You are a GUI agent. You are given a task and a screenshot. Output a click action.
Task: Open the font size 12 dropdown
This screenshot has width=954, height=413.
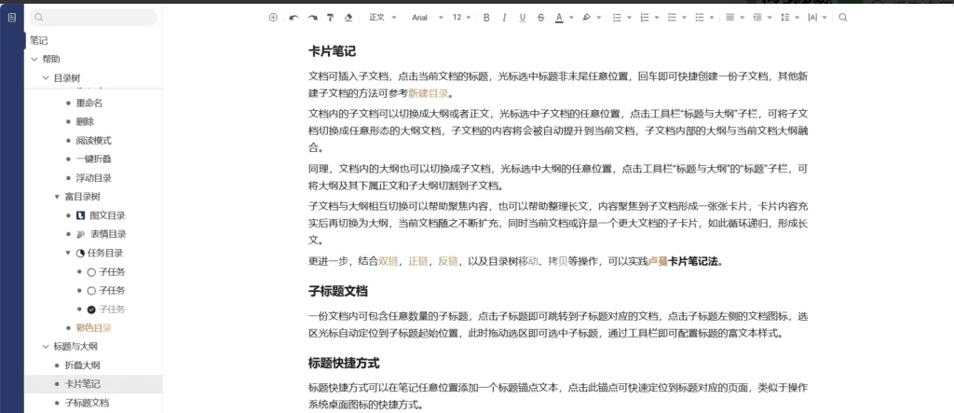tap(461, 18)
